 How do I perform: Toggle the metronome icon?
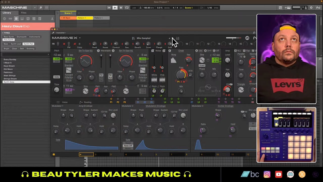pyautogui.click(x=141, y=8)
